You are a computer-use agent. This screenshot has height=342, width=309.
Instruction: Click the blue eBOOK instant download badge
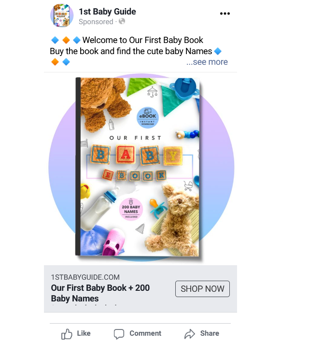pyautogui.click(x=148, y=117)
